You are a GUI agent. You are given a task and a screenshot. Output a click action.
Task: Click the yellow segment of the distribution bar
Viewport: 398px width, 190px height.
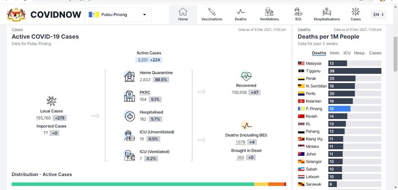261,184
